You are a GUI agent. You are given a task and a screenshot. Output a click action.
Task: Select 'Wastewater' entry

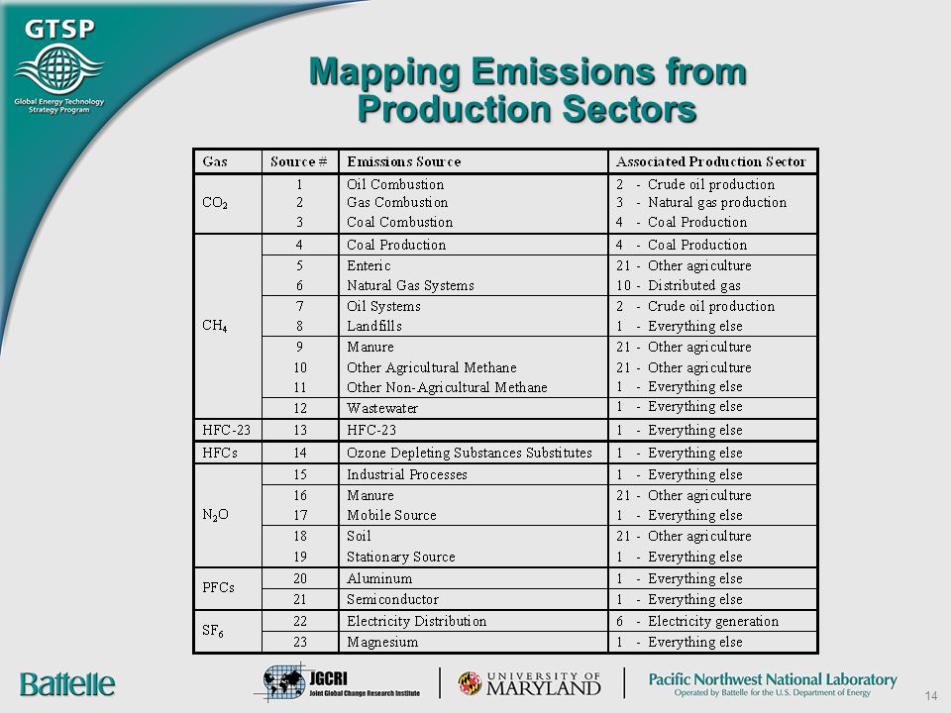[x=382, y=408]
